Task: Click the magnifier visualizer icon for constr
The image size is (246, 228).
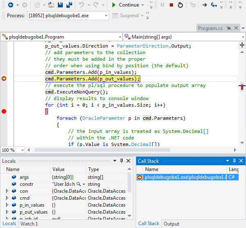Action: point(79,184)
